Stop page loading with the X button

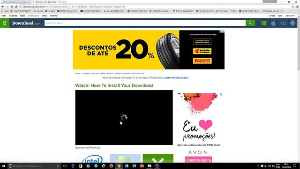(x=12, y=7)
